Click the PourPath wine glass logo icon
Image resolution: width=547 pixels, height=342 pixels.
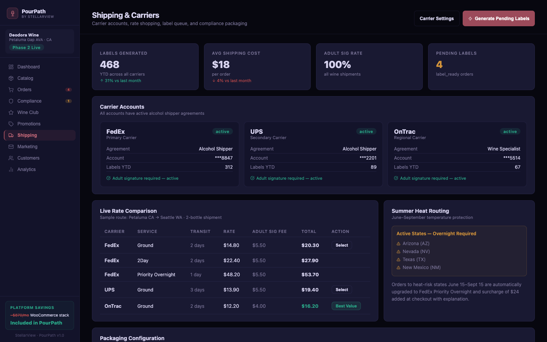13,13
